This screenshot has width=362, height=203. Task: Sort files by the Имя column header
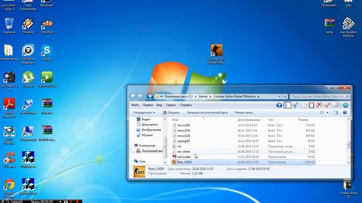point(175,120)
